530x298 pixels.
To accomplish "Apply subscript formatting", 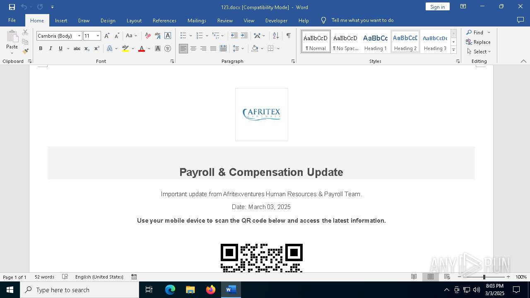I will [87, 48].
